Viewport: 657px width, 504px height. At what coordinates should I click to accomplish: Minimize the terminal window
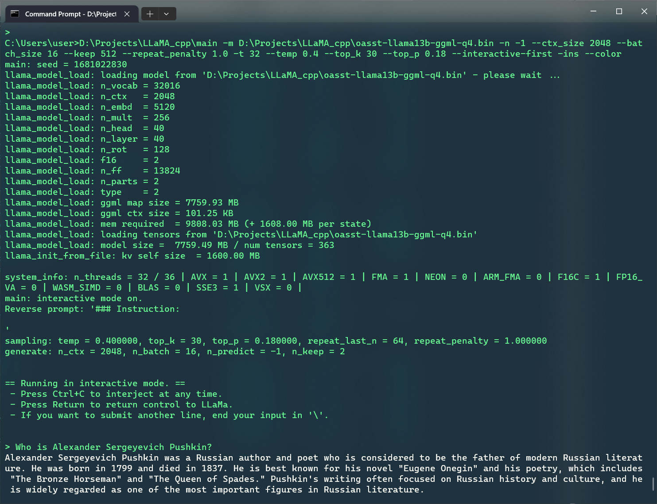coord(594,12)
